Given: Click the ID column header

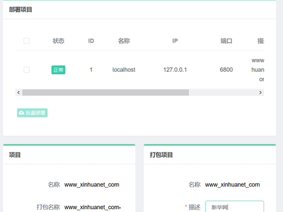Looking at the screenshot, I should pos(91,41).
